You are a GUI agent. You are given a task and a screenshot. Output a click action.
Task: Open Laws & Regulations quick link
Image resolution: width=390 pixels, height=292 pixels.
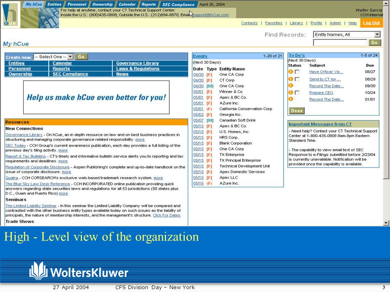[138, 69]
